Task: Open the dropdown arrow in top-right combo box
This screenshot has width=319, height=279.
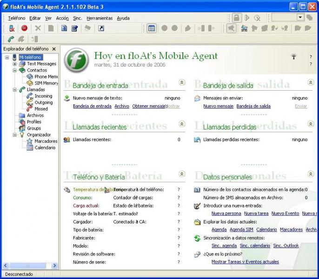Action: point(300,18)
